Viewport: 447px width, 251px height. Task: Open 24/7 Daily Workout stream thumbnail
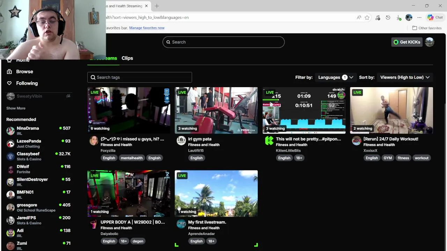pyautogui.click(x=391, y=110)
